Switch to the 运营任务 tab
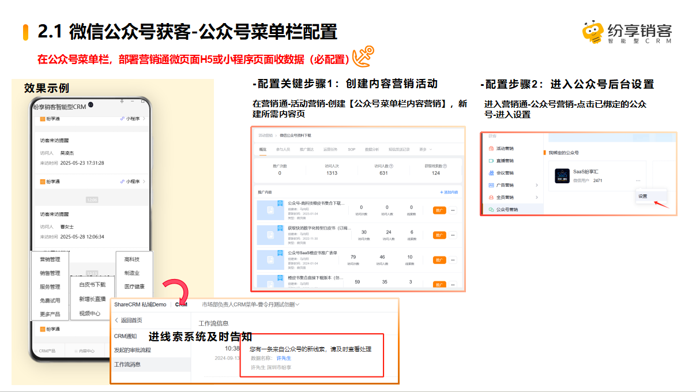The width and height of the screenshot is (696, 392). tap(330, 149)
